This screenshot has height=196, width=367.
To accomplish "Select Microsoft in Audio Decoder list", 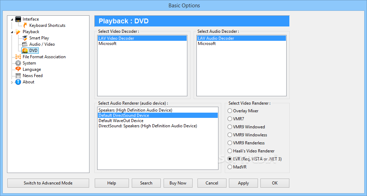I will point(242,44).
